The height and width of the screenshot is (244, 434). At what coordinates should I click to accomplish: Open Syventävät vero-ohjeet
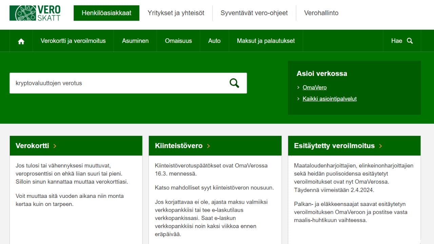coord(254,13)
